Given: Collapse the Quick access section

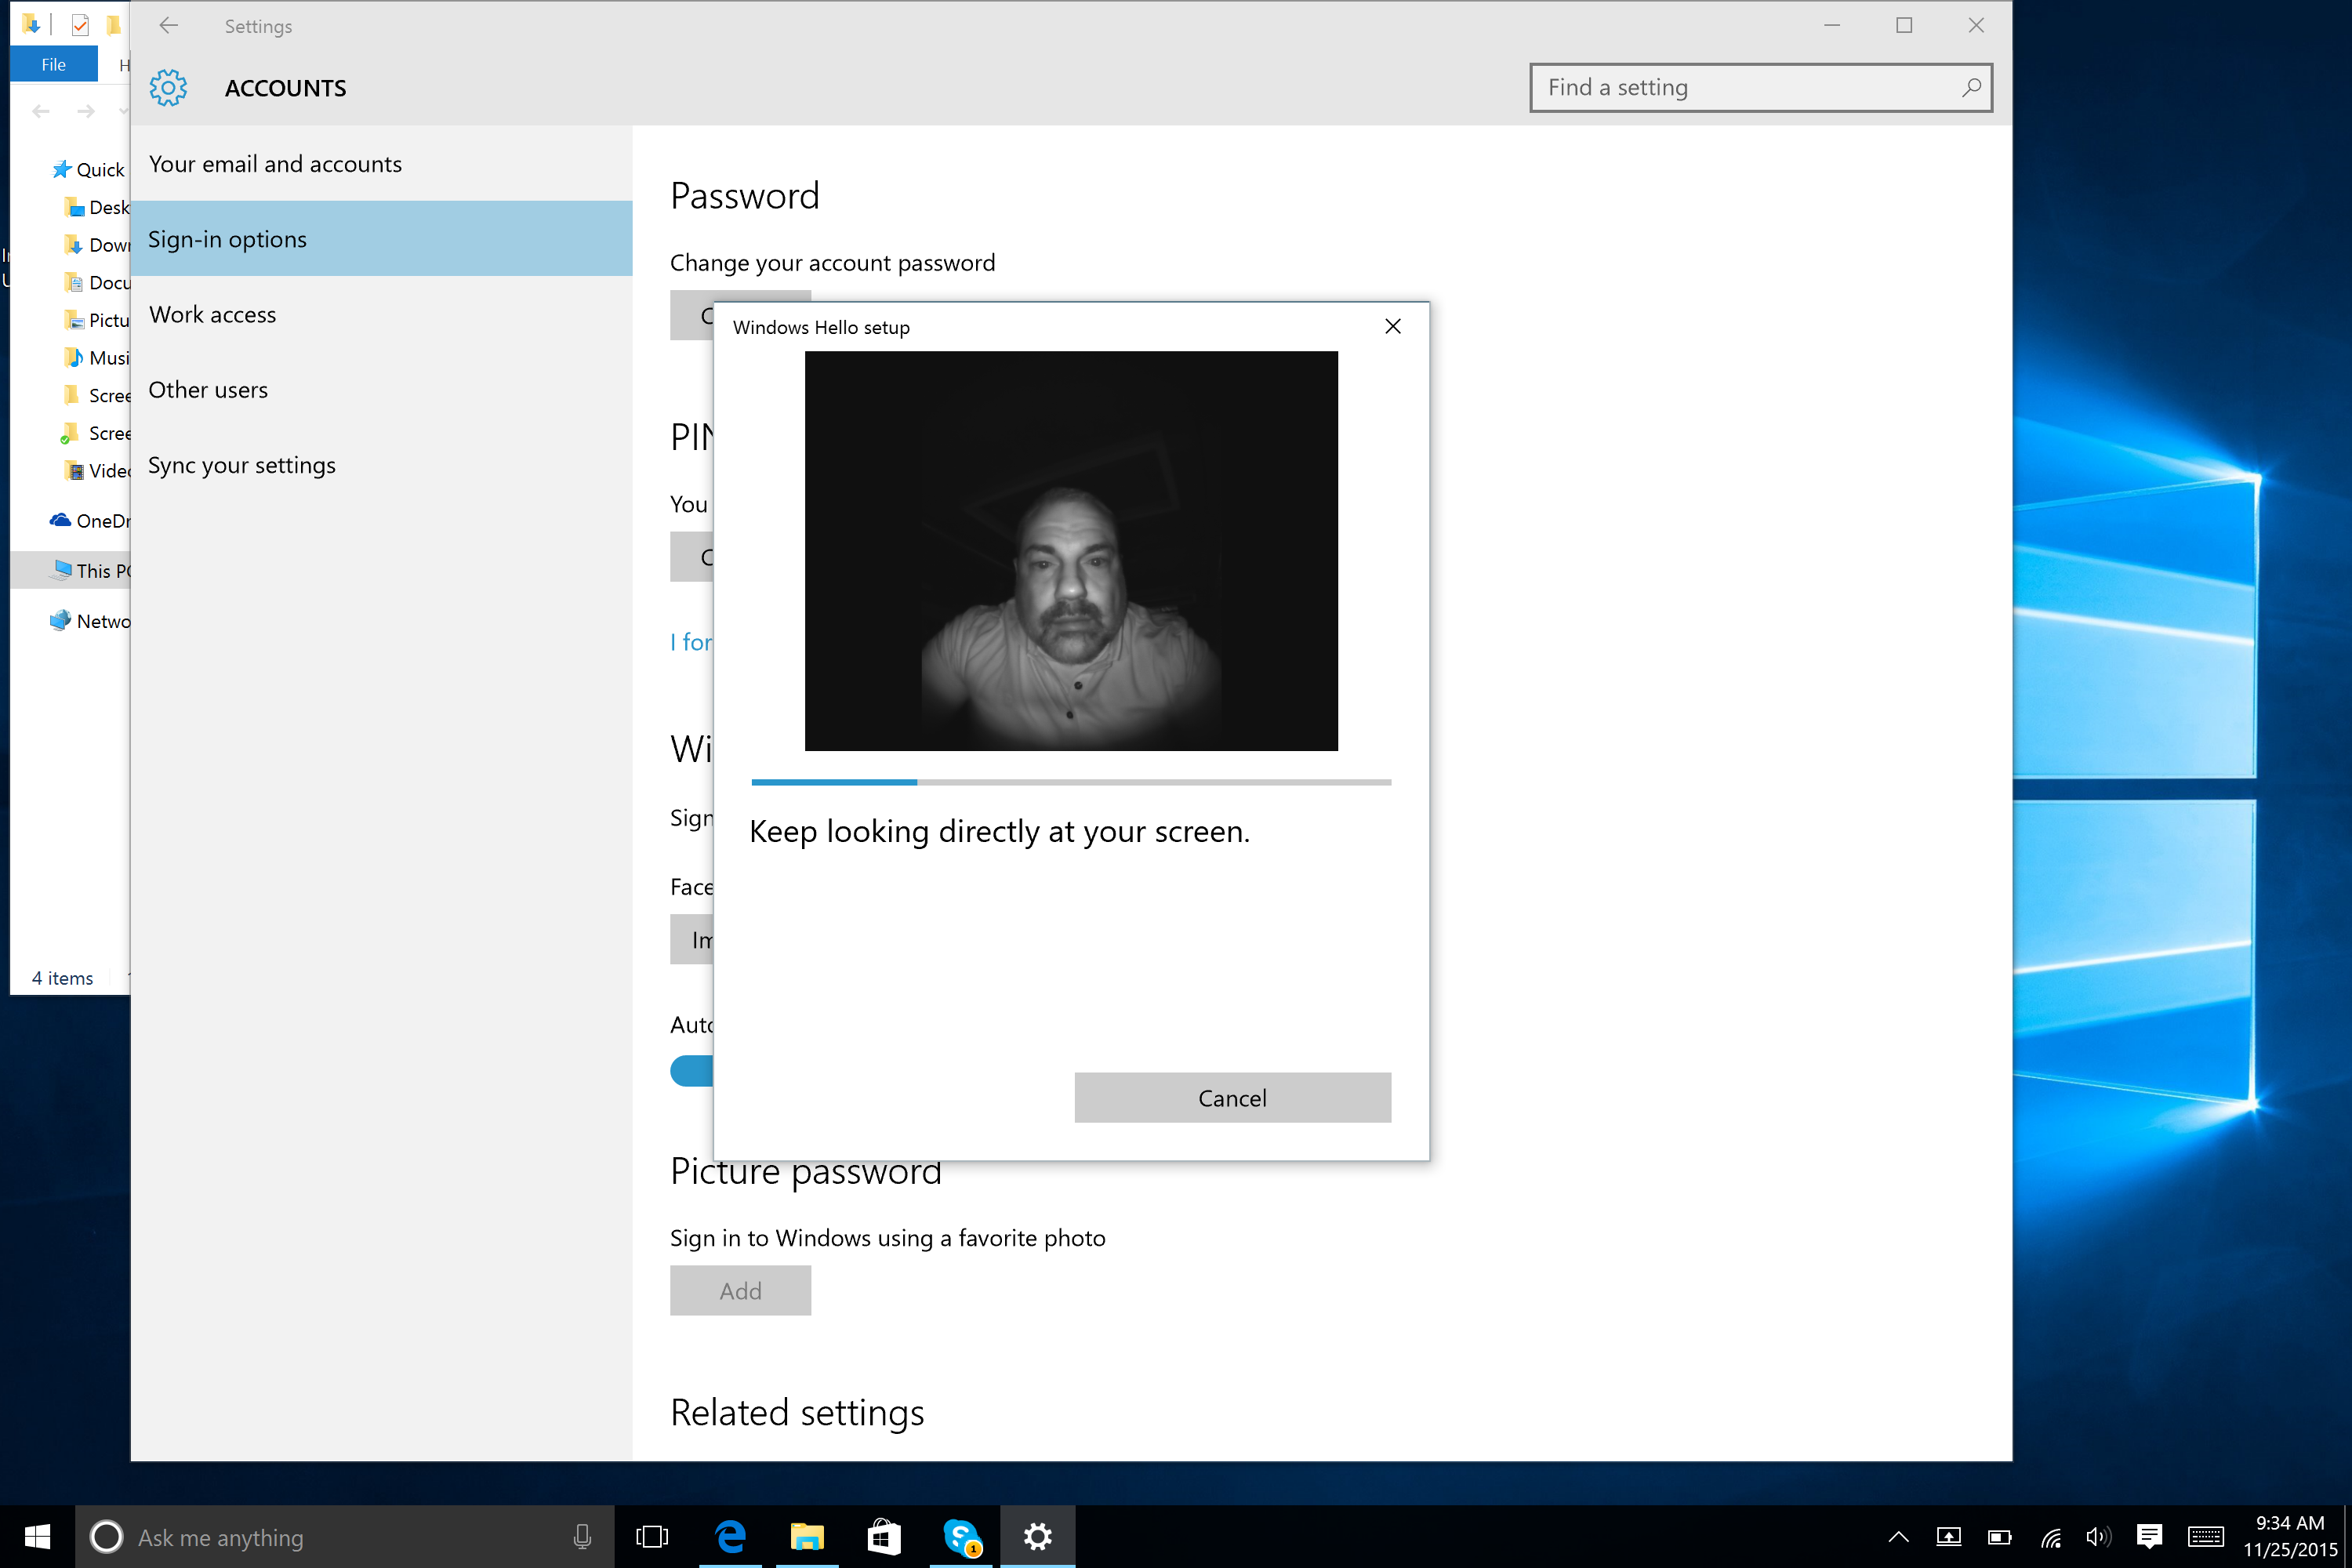Looking at the screenshot, I should click(x=41, y=169).
